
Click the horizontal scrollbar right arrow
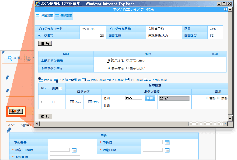225,124
